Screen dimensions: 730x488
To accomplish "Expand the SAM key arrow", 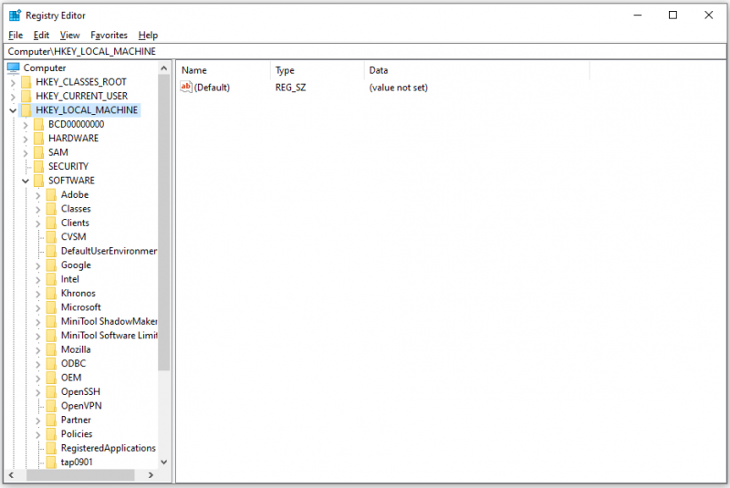I will [x=26, y=153].
